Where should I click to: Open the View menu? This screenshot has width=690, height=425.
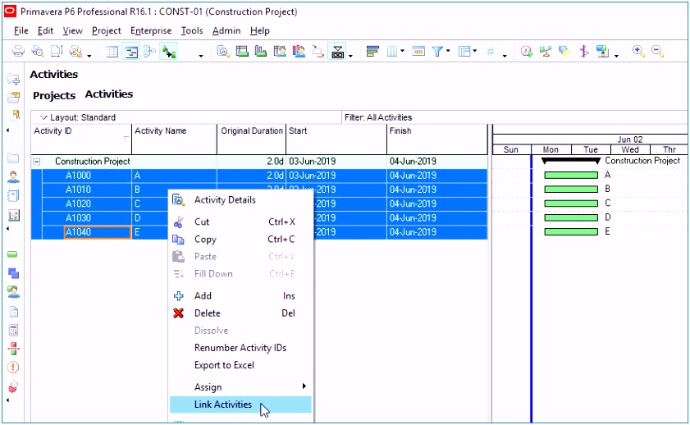click(x=72, y=31)
